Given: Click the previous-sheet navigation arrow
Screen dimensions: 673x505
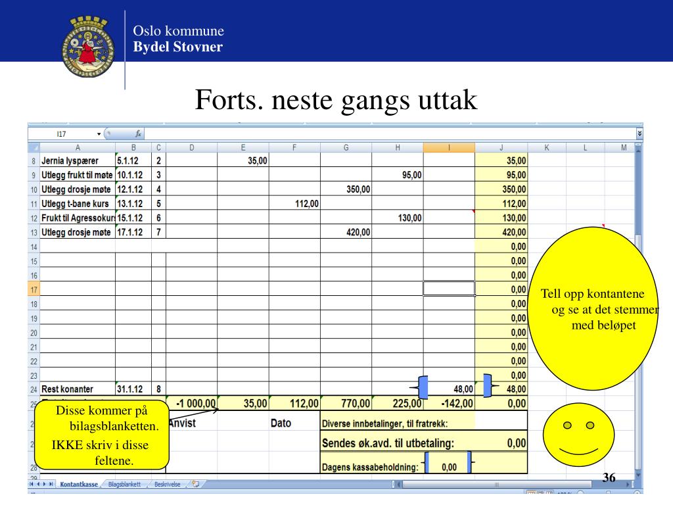Looking at the screenshot, I should 37,484.
